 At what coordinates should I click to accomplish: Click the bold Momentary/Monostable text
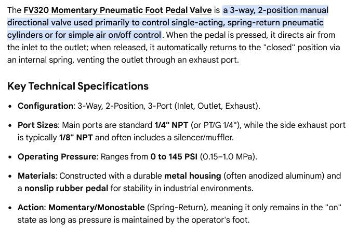pos(97,207)
